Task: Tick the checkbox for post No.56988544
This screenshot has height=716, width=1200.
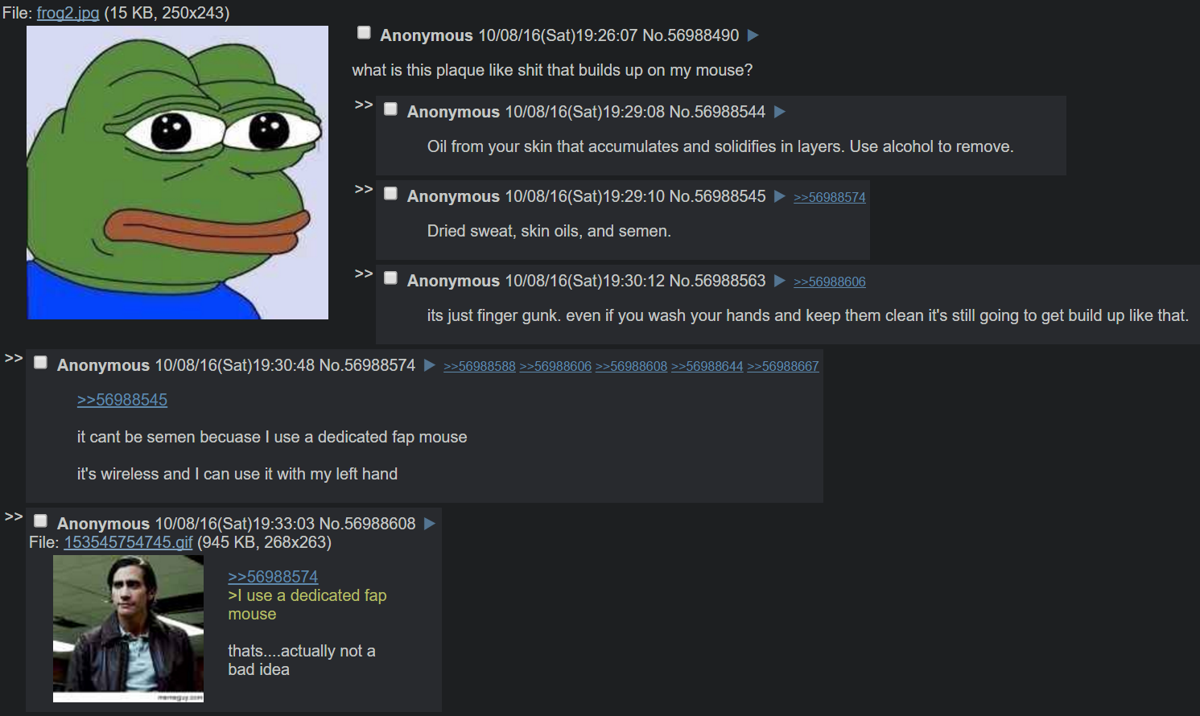Action: (x=390, y=109)
